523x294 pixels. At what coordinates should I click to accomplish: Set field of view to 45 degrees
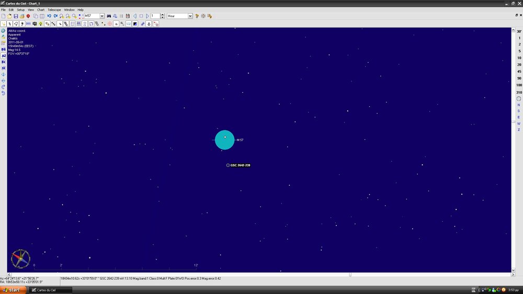pos(519,71)
